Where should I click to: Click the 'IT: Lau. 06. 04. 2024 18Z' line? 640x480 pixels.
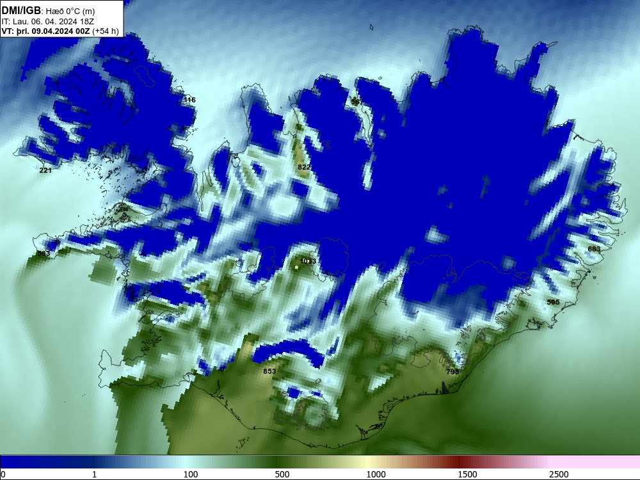point(48,22)
